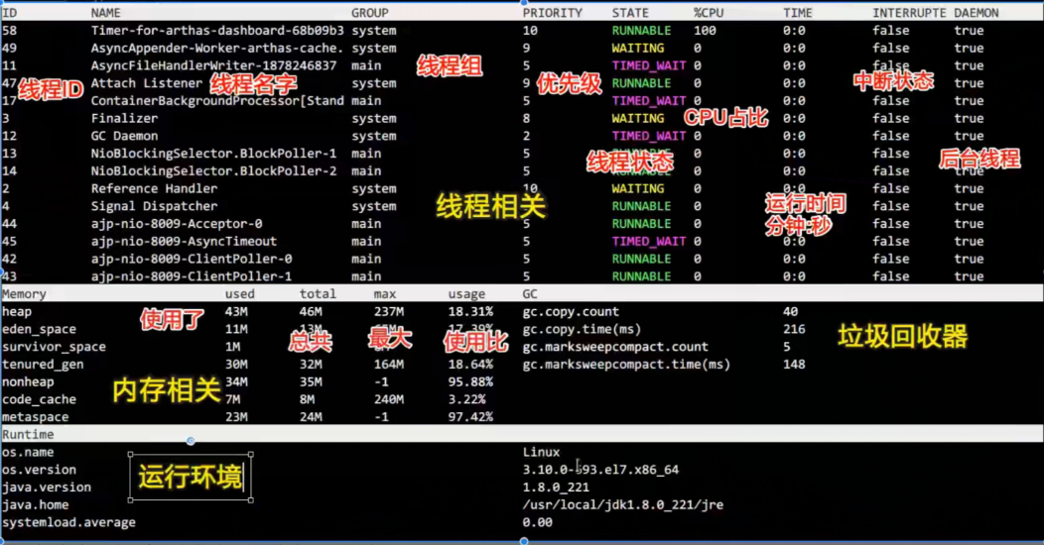Select thread Timer-for-arthas-dashboard-68b09b3
1044x545 pixels.
tap(217, 31)
